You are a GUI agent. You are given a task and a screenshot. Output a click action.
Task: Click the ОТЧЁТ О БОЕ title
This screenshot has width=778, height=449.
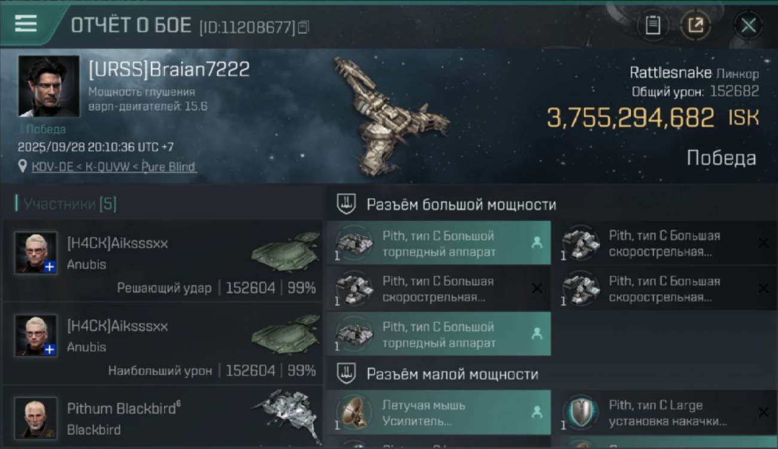click(131, 26)
